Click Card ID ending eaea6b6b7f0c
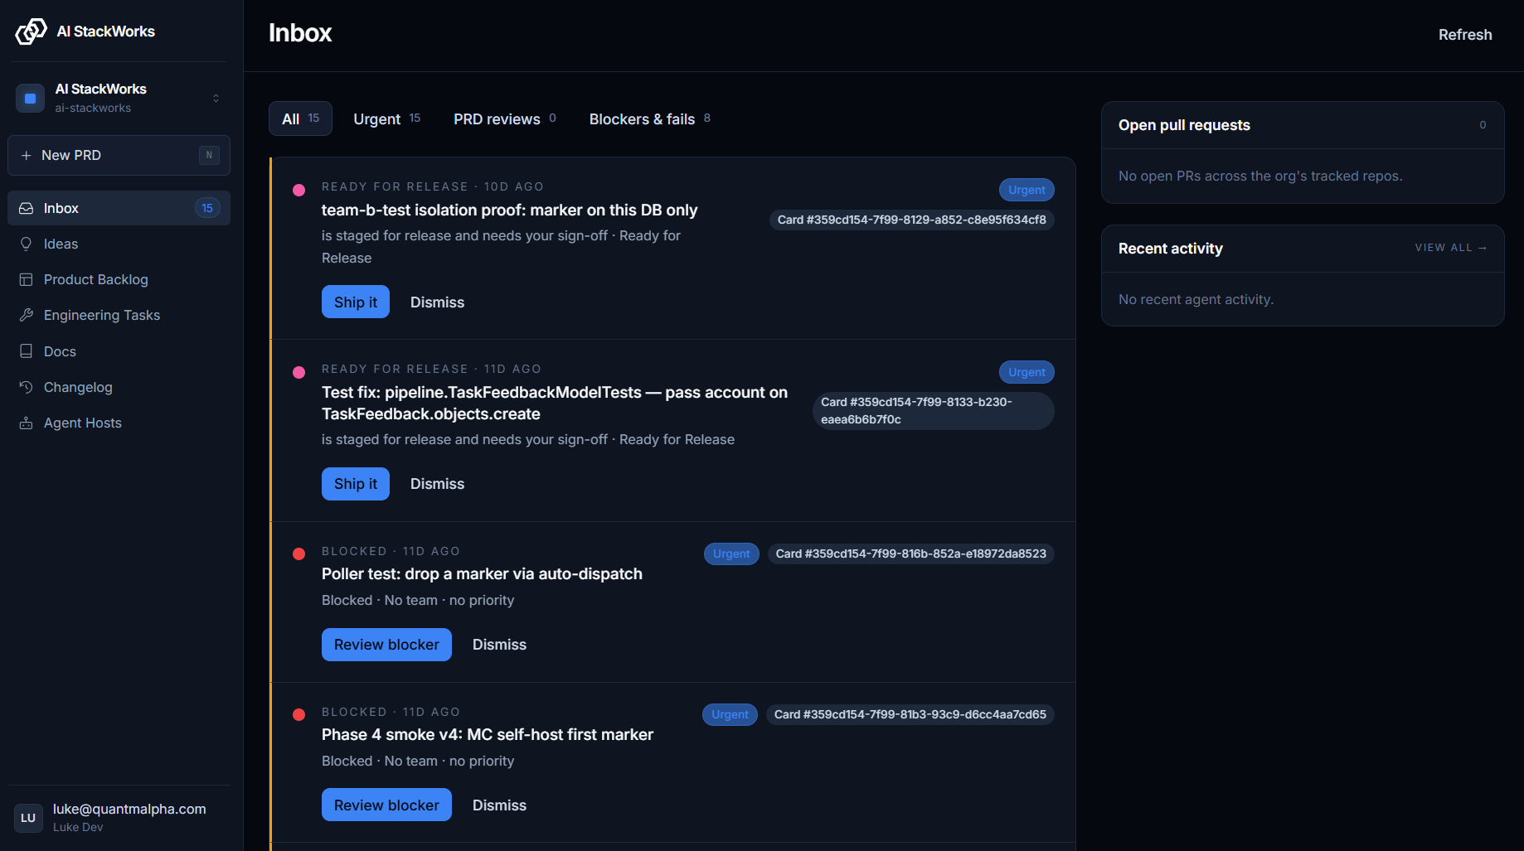The height and width of the screenshot is (851, 1524). [934, 411]
